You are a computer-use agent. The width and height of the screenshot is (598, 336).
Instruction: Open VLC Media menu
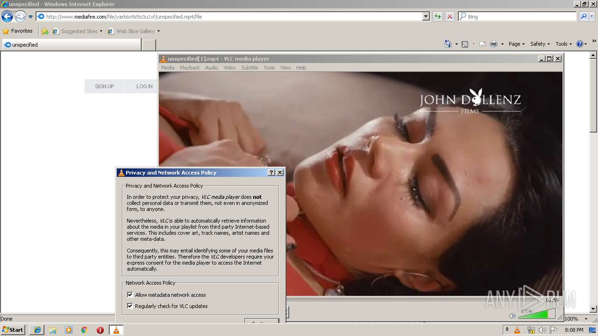pyautogui.click(x=168, y=68)
